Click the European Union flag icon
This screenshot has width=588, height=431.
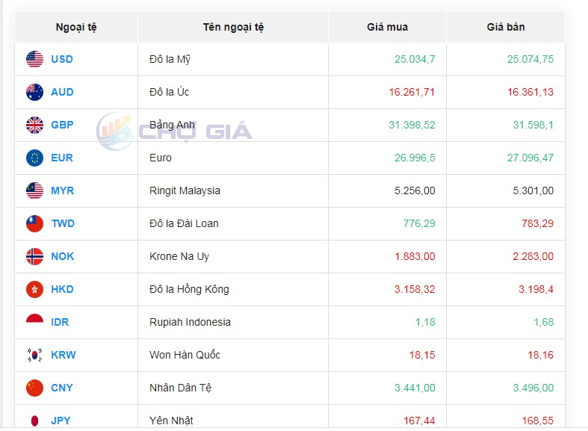coord(34,158)
